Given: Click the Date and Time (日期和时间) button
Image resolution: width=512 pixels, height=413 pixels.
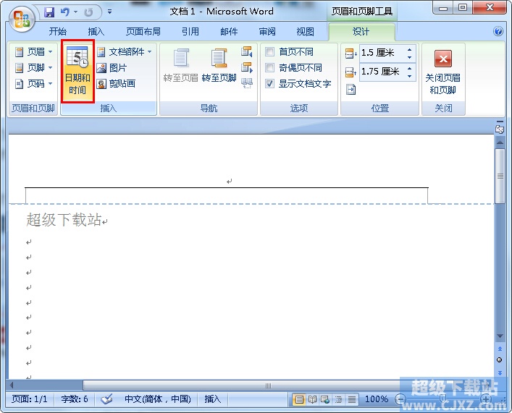Looking at the screenshot, I should [x=77, y=72].
